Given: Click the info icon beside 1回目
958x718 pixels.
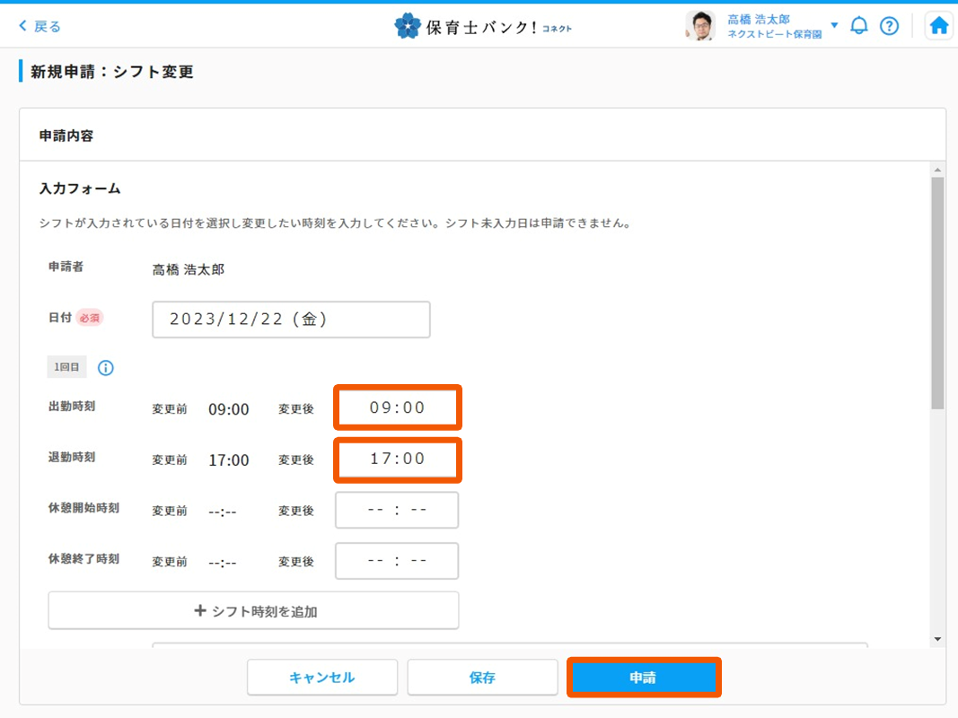Looking at the screenshot, I should pos(105,368).
